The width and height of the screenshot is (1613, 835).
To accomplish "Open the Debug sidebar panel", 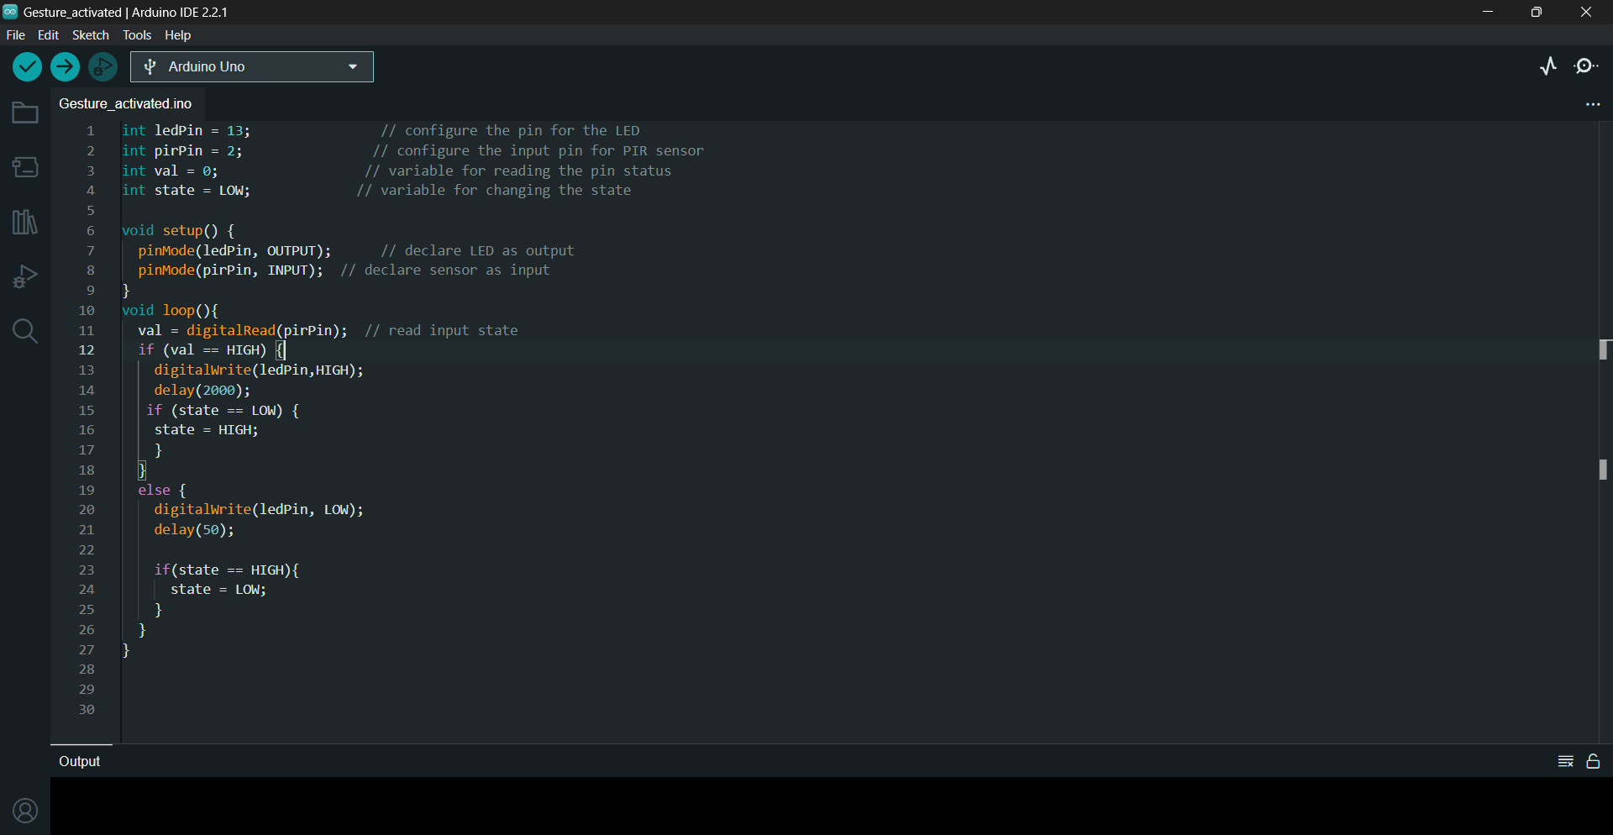I will click(x=25, y=276).
